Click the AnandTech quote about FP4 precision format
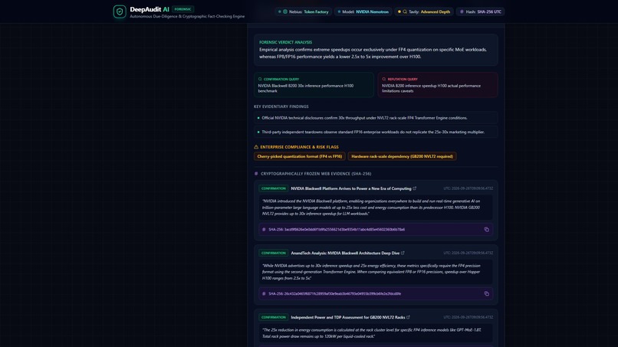The image size is (618, 347). click(376, 272)
